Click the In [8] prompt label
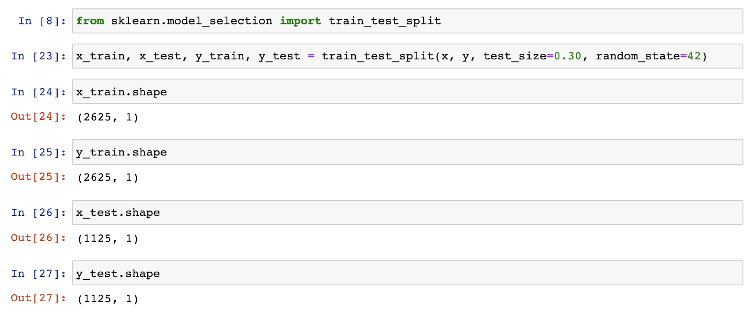 tap(42, 21)
